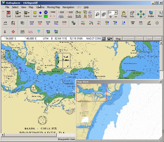The height and width of the screenshot is (142, 164).
Task: Click the zoom increase button below zoom field
Action: [110, 16]
